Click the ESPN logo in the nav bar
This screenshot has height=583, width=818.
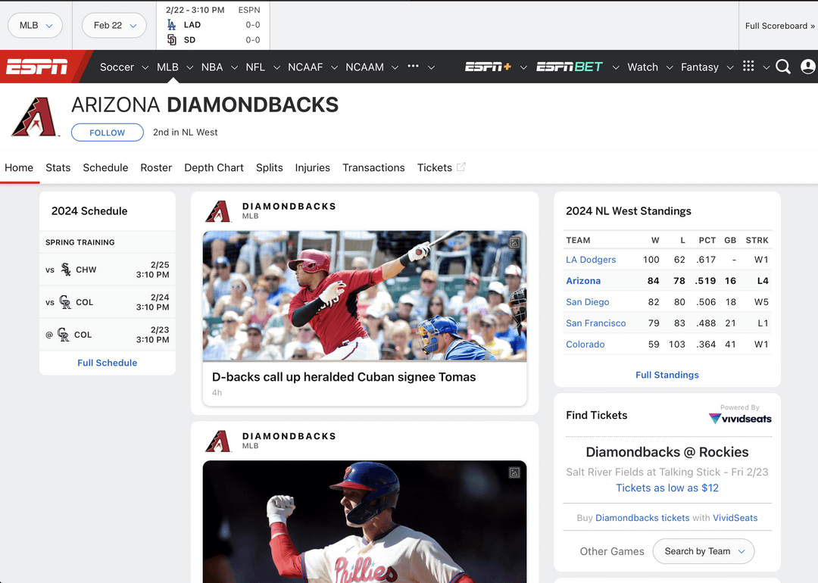[36, 67]
